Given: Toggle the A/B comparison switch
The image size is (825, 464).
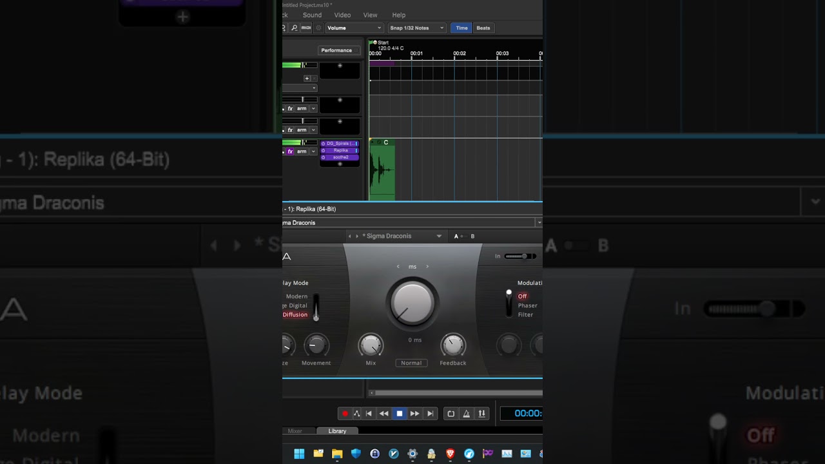Looking at the screenshot, I should pos(464,237).
